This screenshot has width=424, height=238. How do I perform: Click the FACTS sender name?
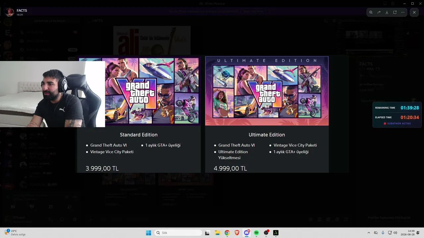[22, 11]
